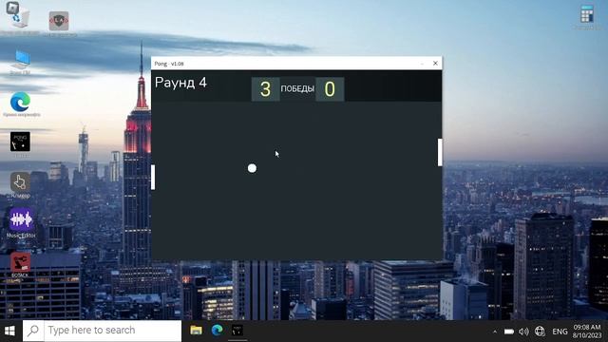Click the Pong v1.08 title bar

tap(296, 64)
